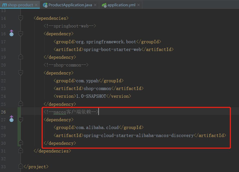Collapse the dependencies block at line 14

(x=21, y=18)
